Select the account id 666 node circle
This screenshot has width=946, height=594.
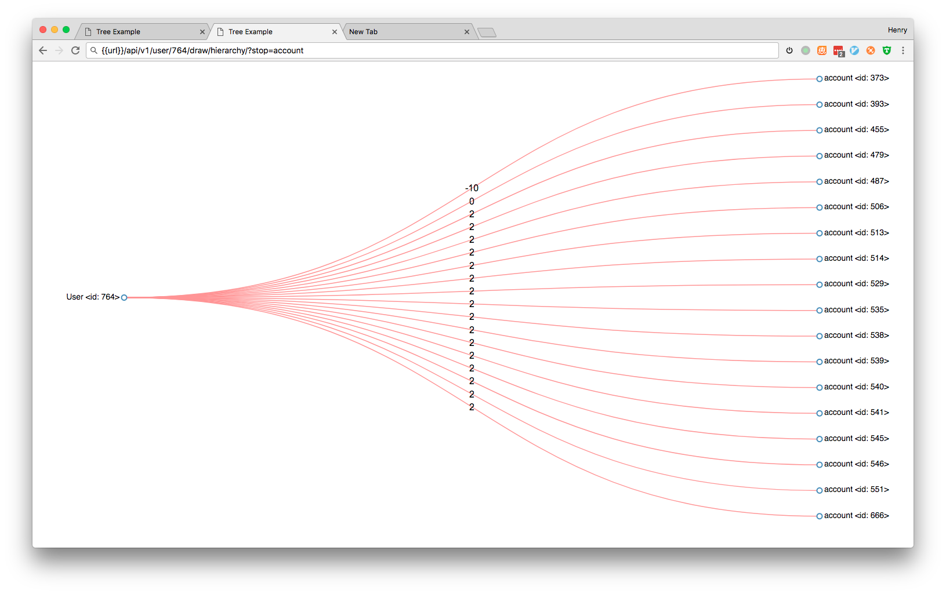pos(820,516)
